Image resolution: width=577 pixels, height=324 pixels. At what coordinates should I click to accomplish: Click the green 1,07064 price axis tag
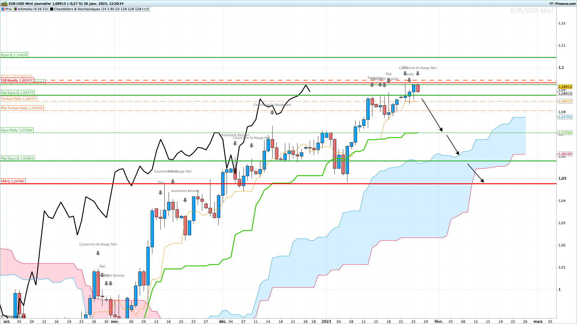(565, 133)
